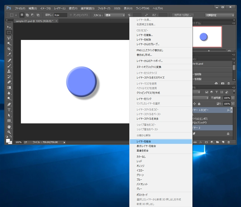241x207 pixels.
Task: Select the Horizontal Type tool
Action: tap(9, 110)
